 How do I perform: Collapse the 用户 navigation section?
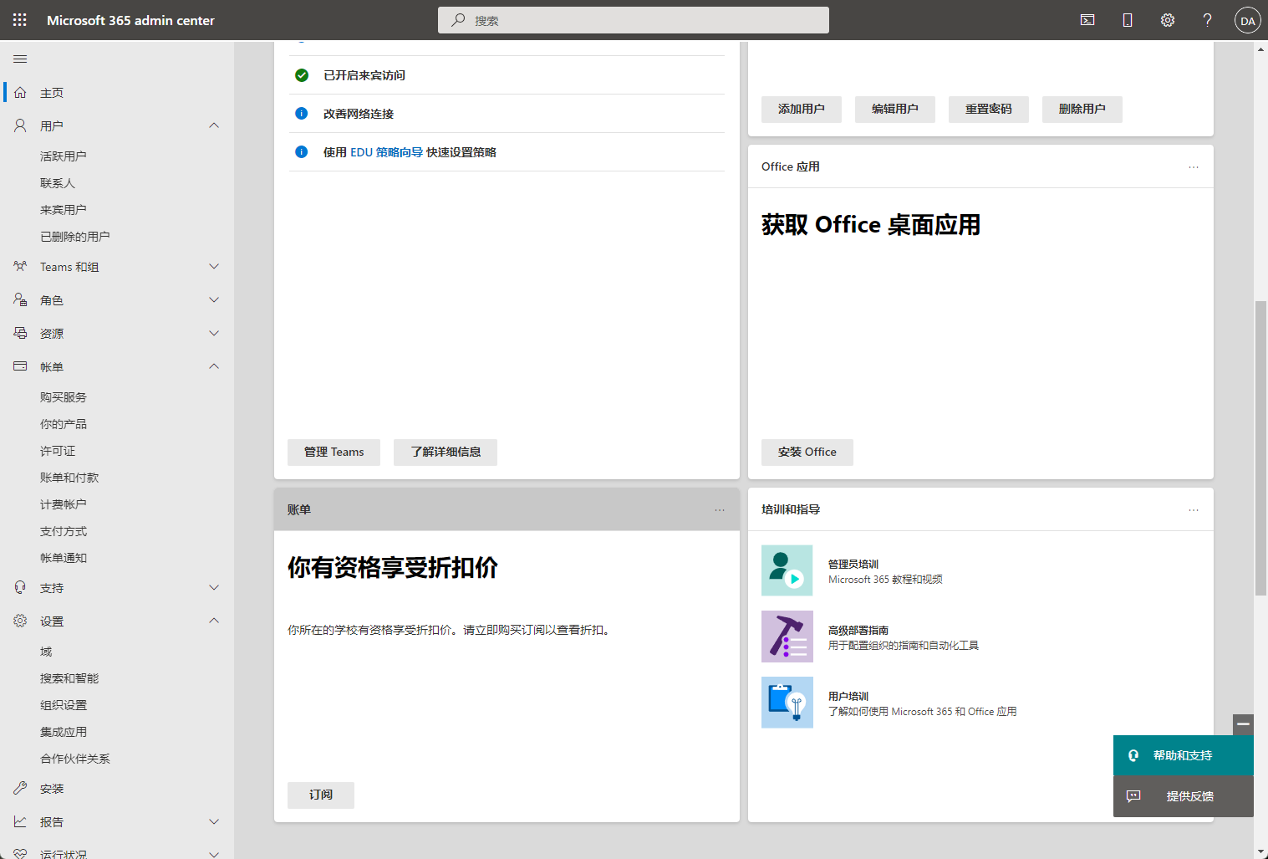(x=214, y=125)
